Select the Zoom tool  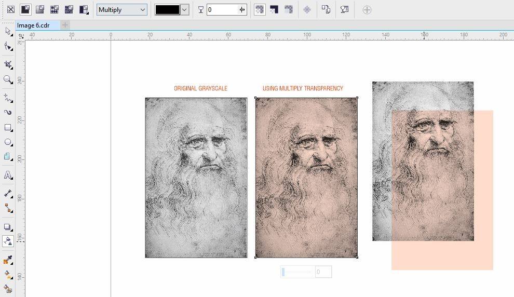tap(8, 79)
